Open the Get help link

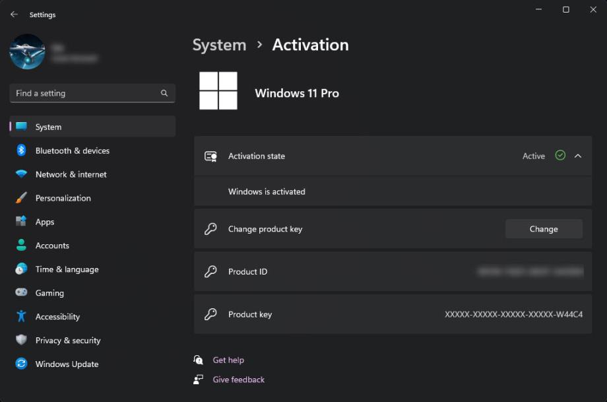point(228,360)
